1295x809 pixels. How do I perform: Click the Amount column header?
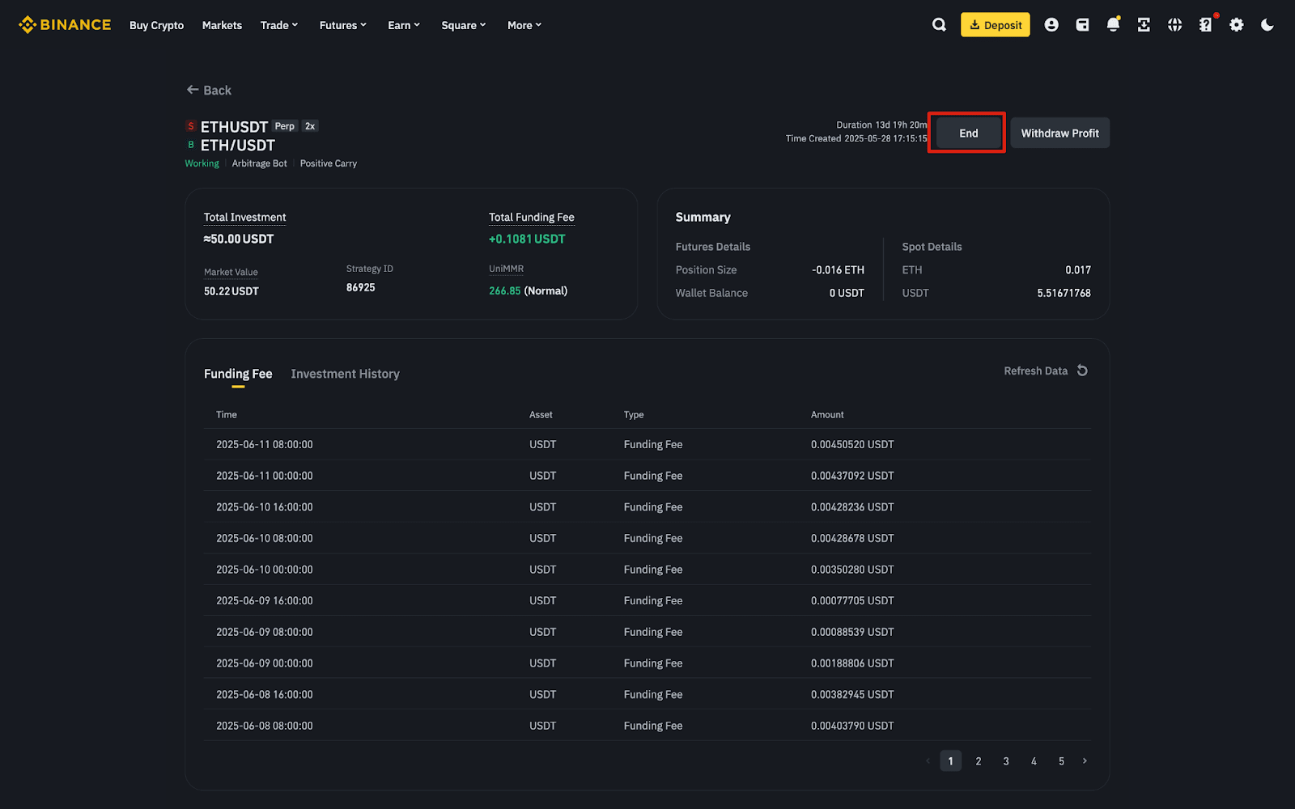pyautogui.click(x=827, y=414)
